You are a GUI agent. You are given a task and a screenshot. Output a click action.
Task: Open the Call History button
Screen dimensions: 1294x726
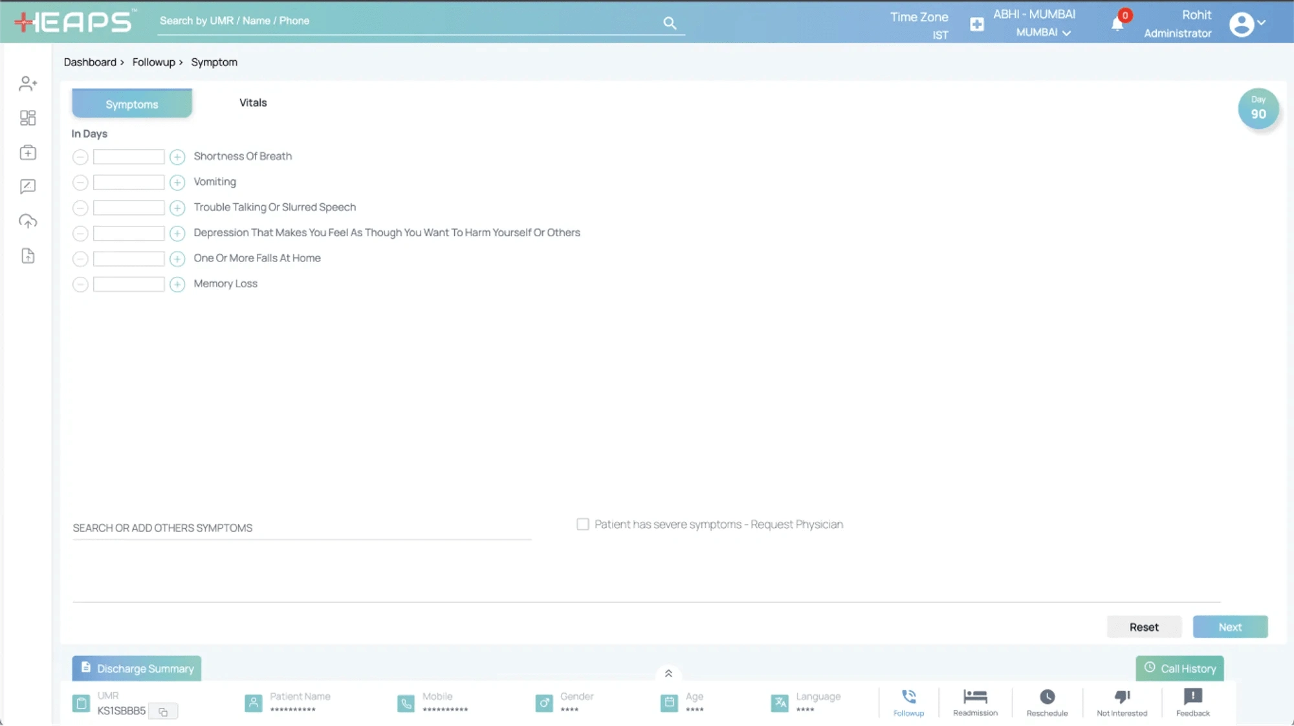tap(1179, 668)
